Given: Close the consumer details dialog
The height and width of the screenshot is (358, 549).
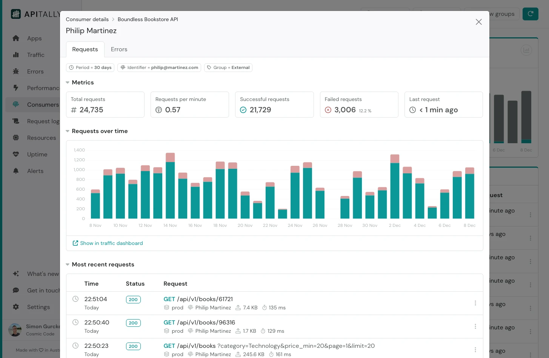Looking at the screenshot, I should tap(478, 22).
